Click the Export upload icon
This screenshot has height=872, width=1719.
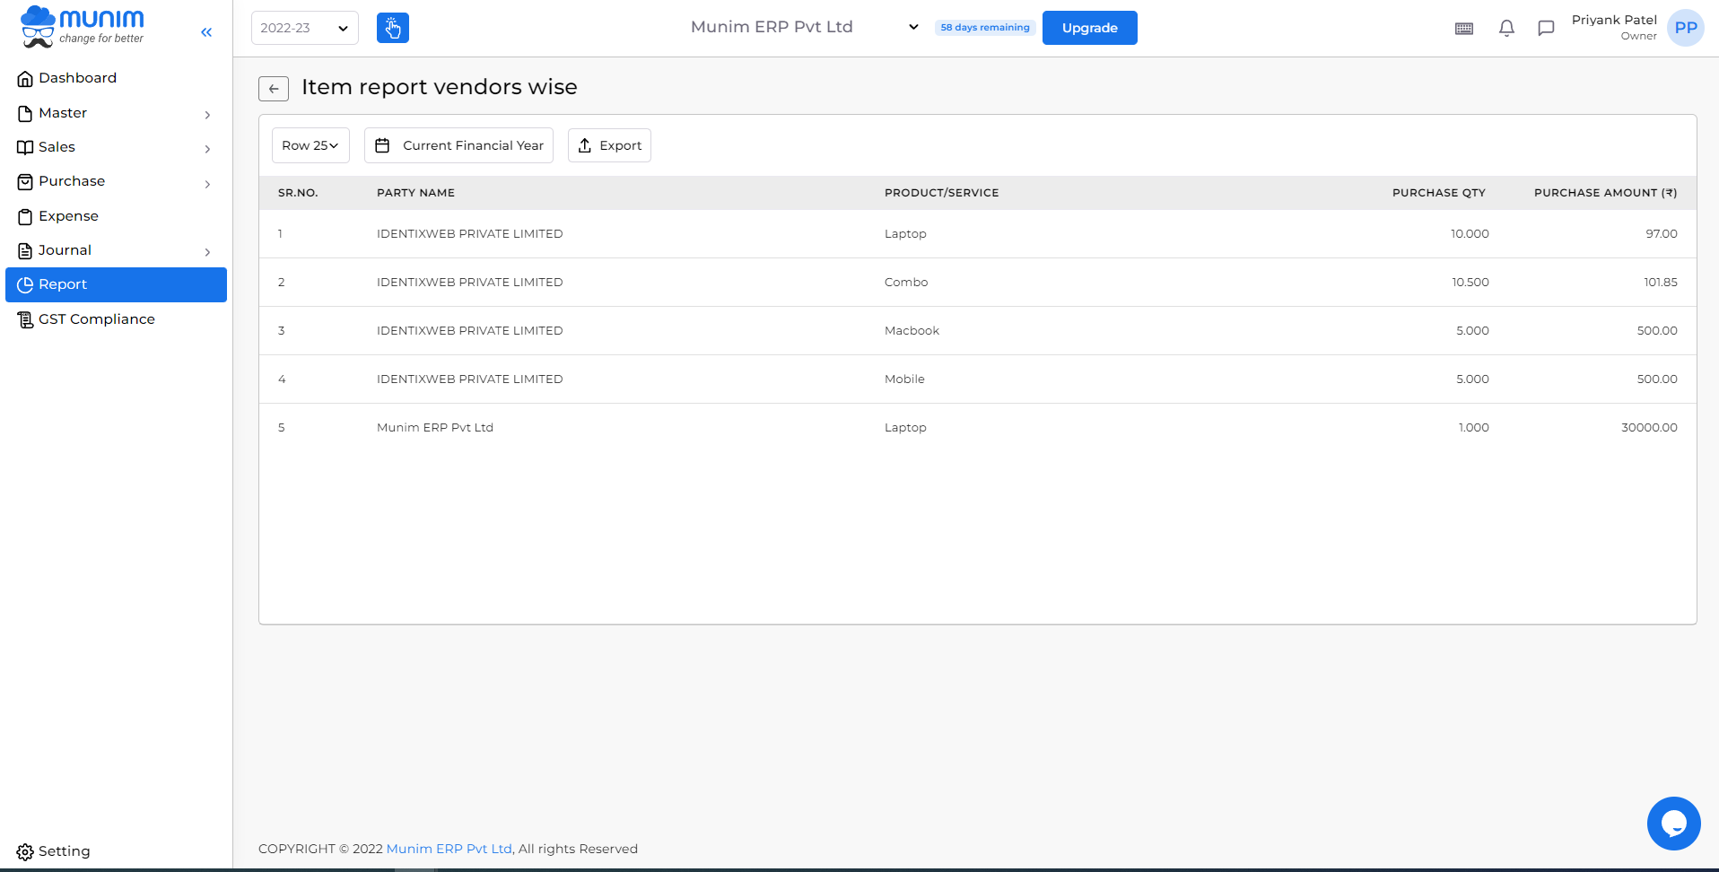tap(585, 145)
